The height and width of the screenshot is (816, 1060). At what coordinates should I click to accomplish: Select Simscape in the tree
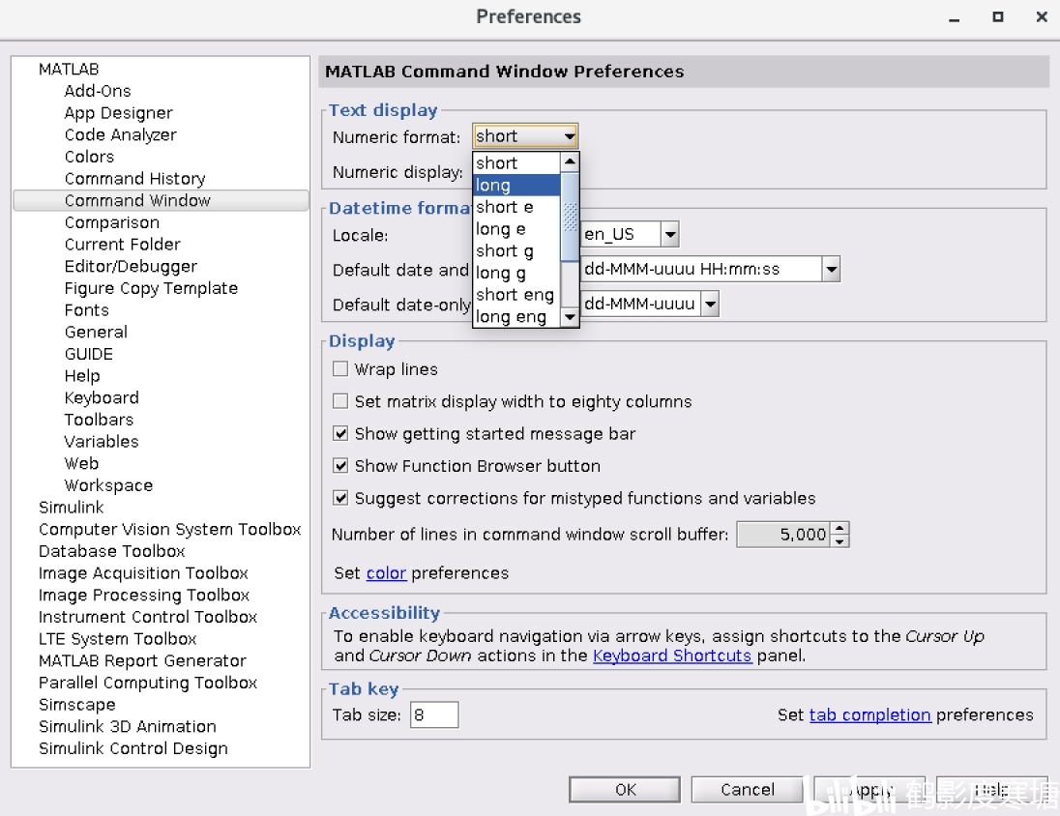pyautogui.click(x=77, y=705)
